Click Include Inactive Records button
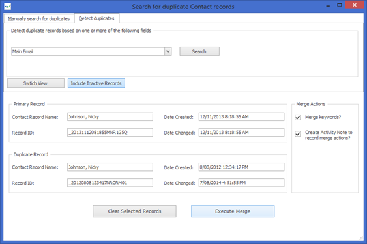 click(96, 83)
